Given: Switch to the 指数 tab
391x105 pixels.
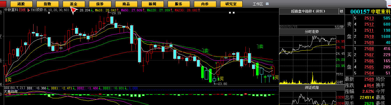Looking at the screenshot, I should click(48, 4).
